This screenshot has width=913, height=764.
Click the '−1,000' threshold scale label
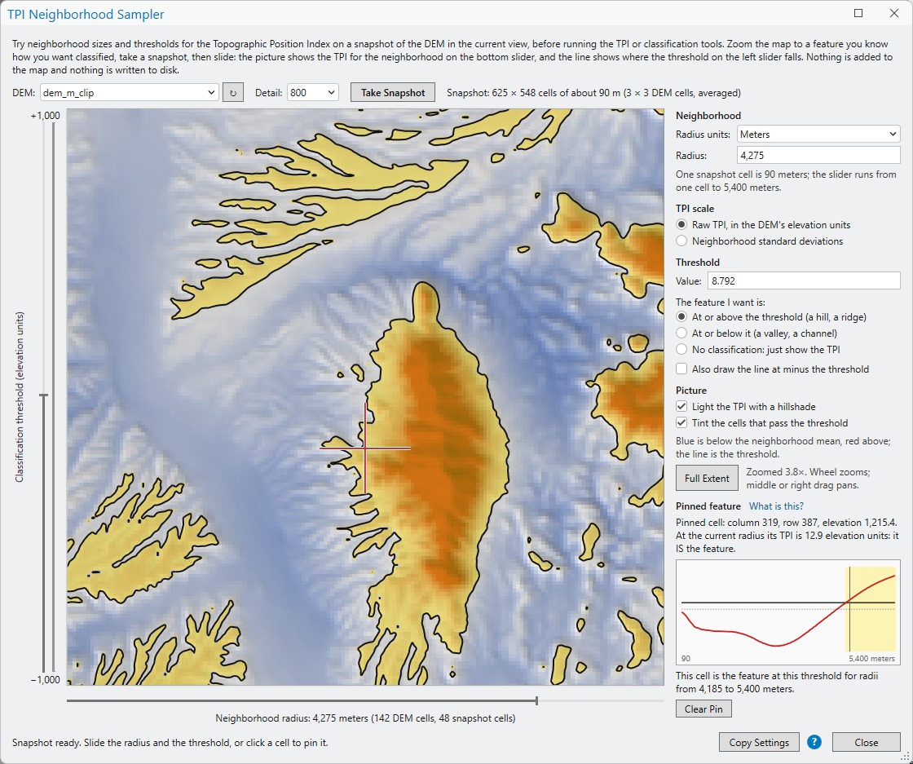point(46,679)
